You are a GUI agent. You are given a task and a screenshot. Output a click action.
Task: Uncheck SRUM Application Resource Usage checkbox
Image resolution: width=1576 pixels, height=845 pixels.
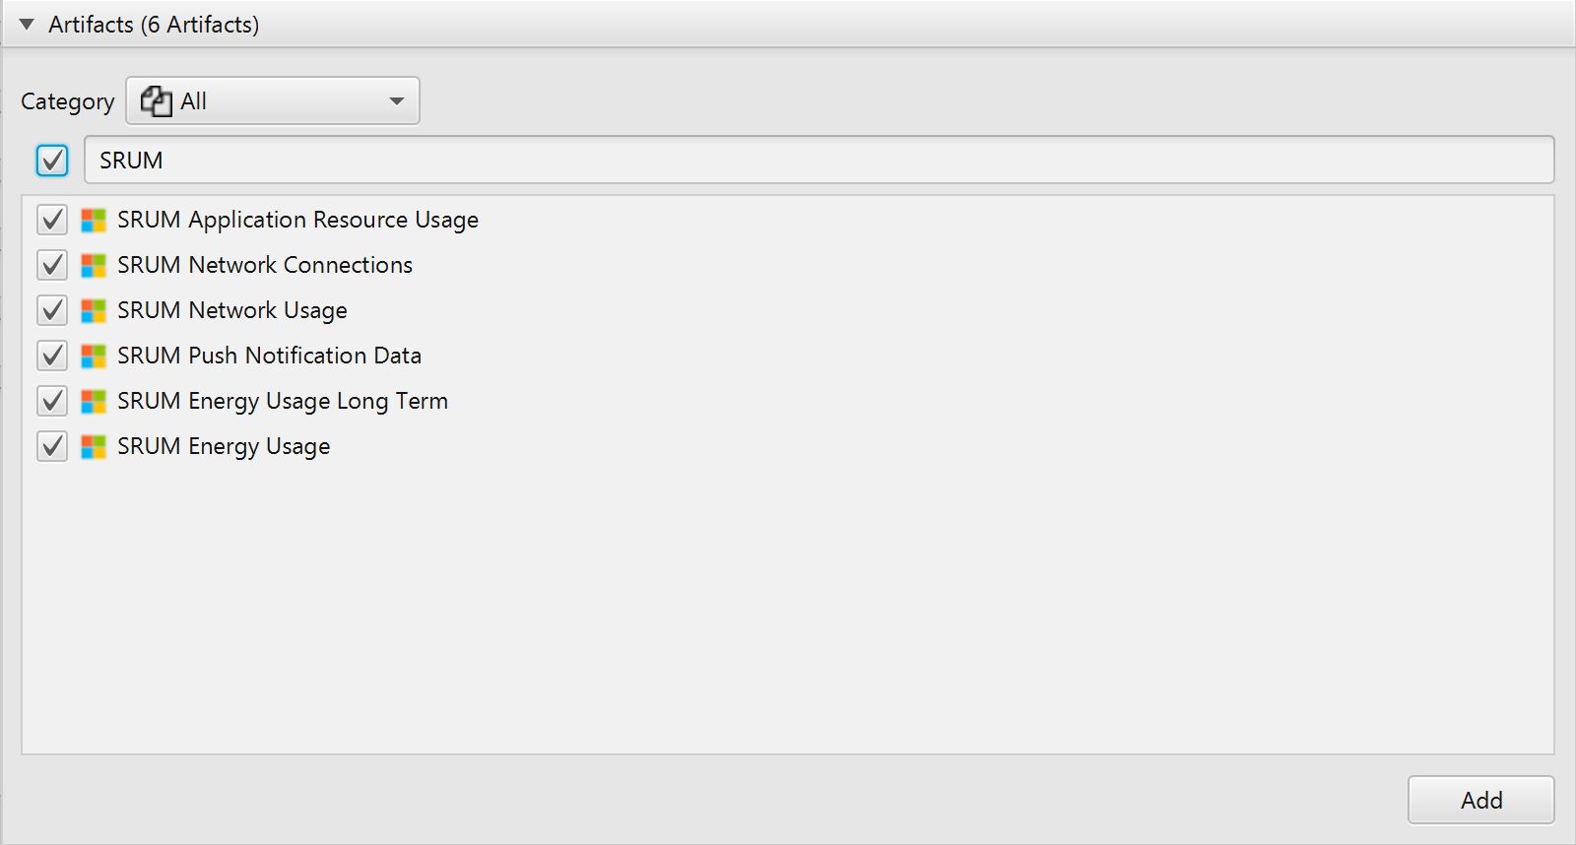coord(52,220)
